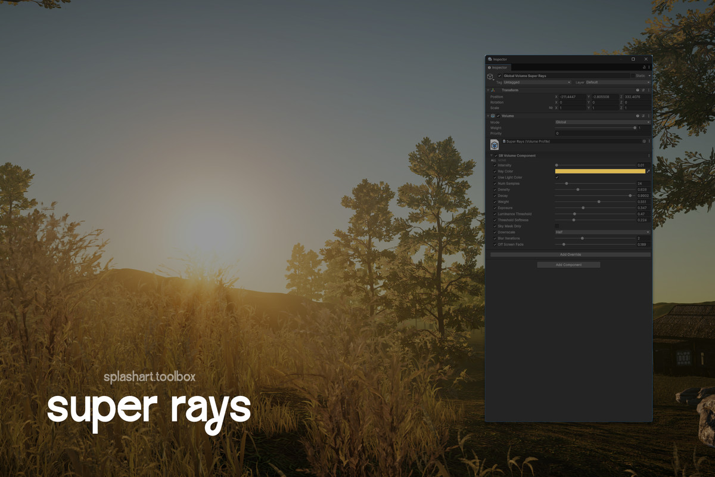Click the Volume component cube icon

493,116
